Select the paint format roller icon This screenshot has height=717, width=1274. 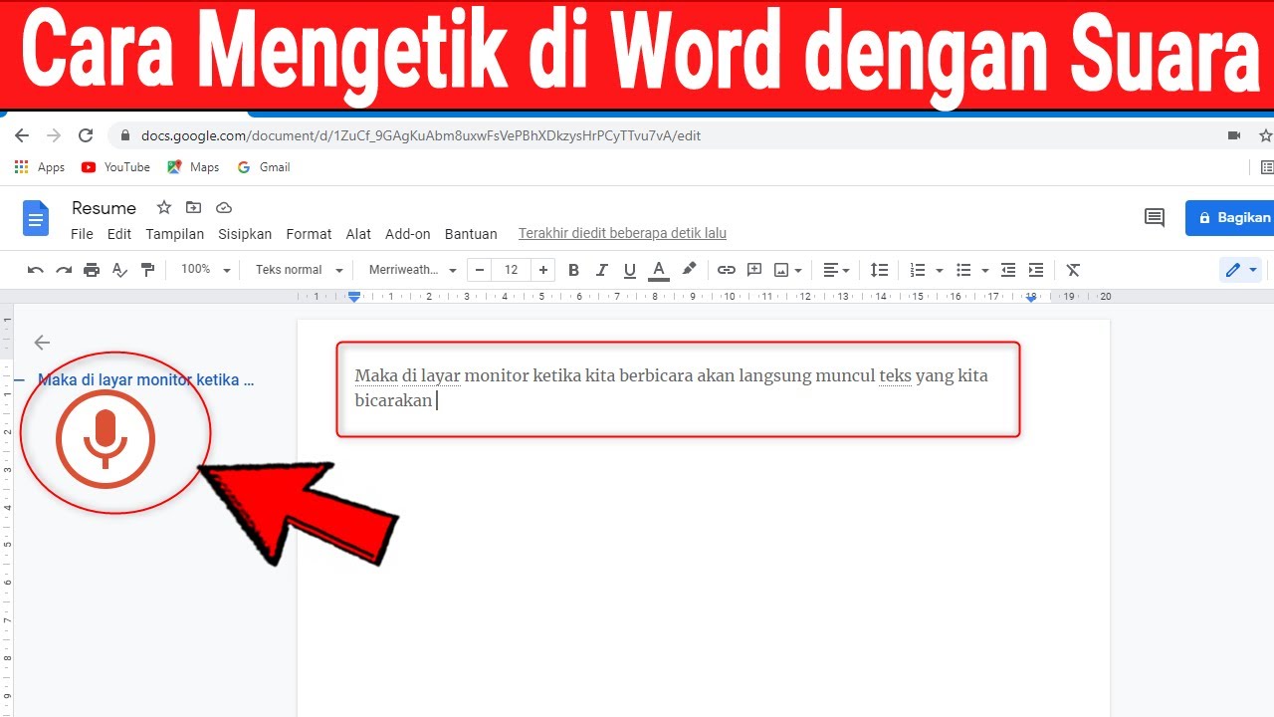[147, 270]
